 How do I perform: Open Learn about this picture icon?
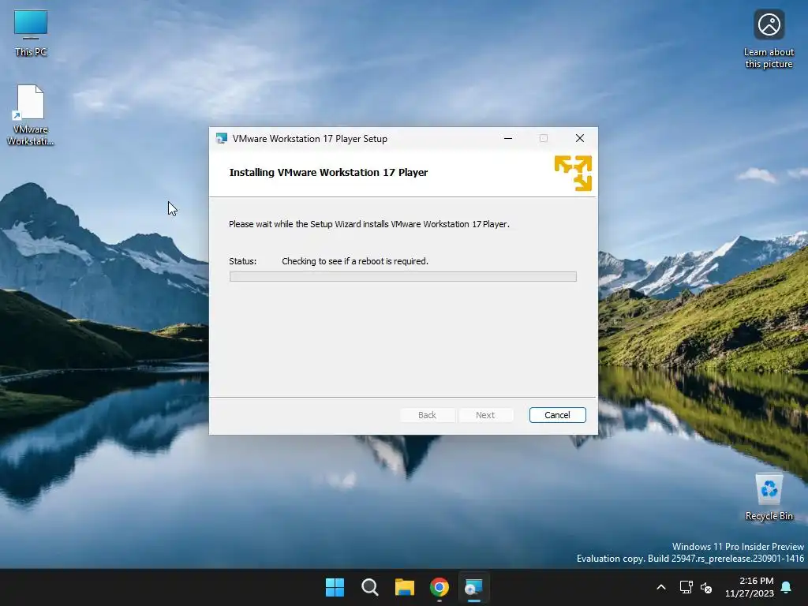(769, 39)
